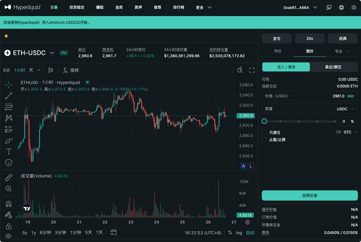
Task: Hide all drawings with the eye toggle
Action: pos(8,237)
